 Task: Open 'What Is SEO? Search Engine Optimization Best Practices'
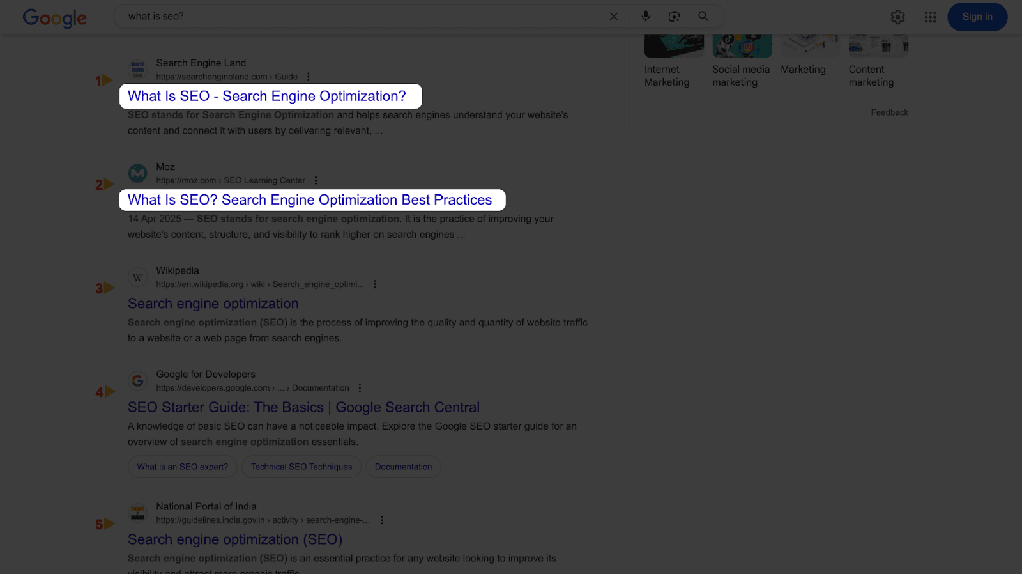[x=310, y=200]
